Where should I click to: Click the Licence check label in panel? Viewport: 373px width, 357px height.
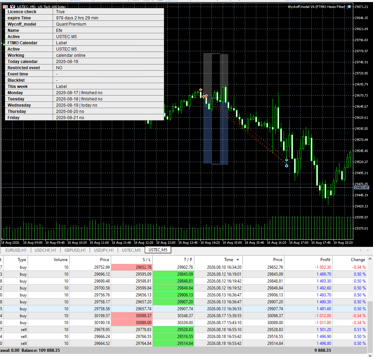(22, 12)
